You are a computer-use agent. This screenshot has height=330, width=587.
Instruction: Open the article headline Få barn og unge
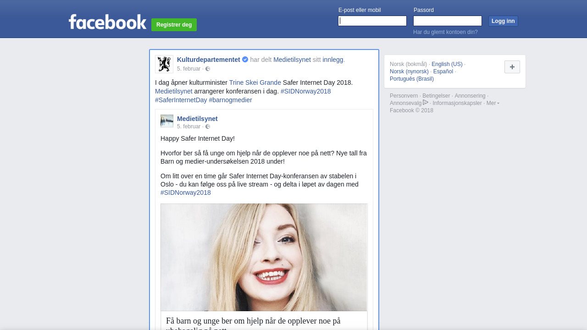coord(253,323)
